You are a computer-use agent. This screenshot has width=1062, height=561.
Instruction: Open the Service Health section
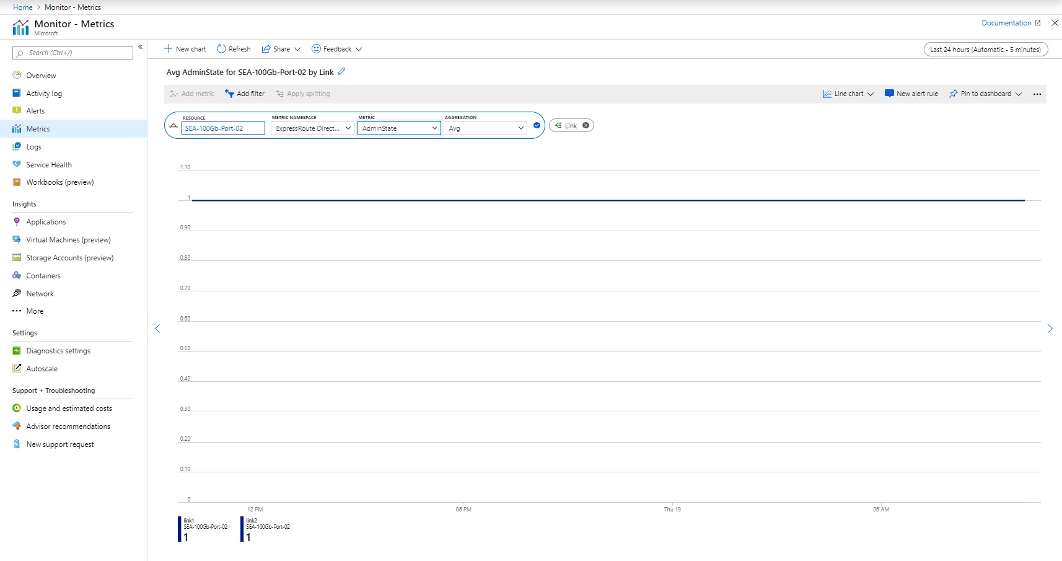(48, 164)
